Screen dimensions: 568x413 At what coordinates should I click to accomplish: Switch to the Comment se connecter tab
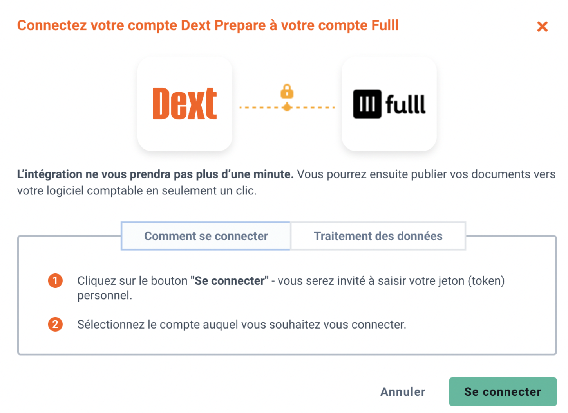(206, 236)
